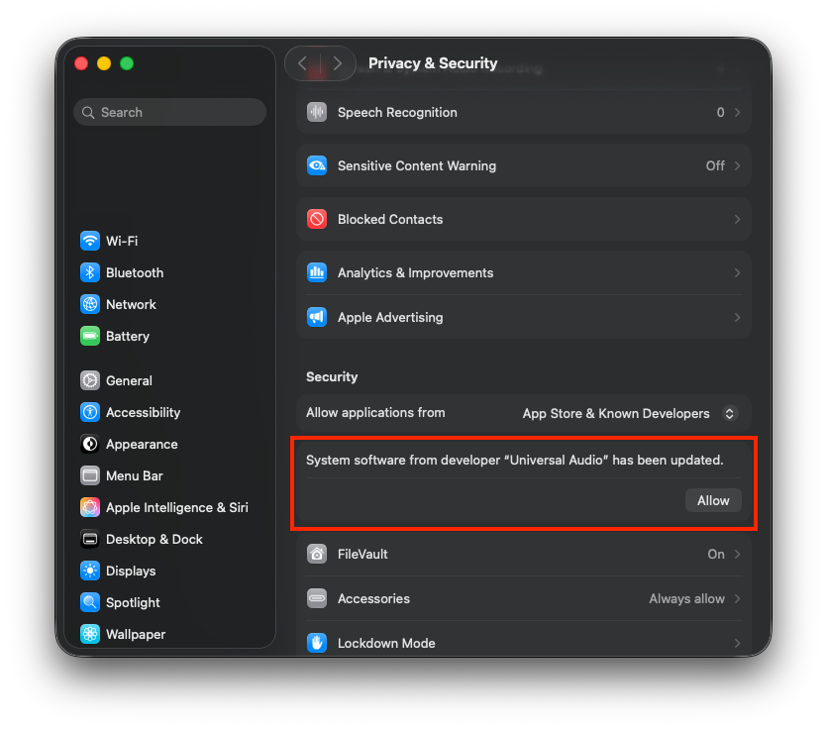Switch to Desktop & Dock settings

click(154, 539)
